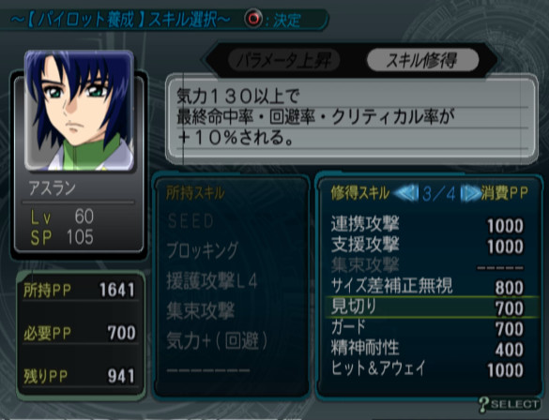Click Athrun's character portrait

[x=79, y=111]
